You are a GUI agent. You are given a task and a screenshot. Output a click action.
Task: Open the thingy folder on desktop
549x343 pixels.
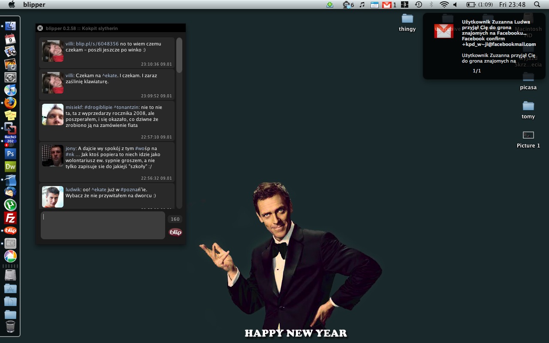407,19
